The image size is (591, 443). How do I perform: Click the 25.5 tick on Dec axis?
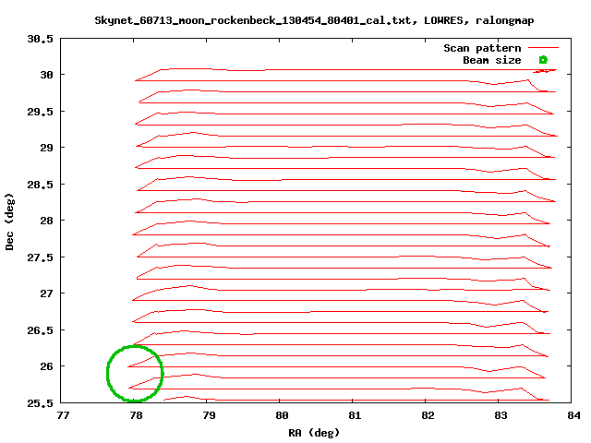41,403
